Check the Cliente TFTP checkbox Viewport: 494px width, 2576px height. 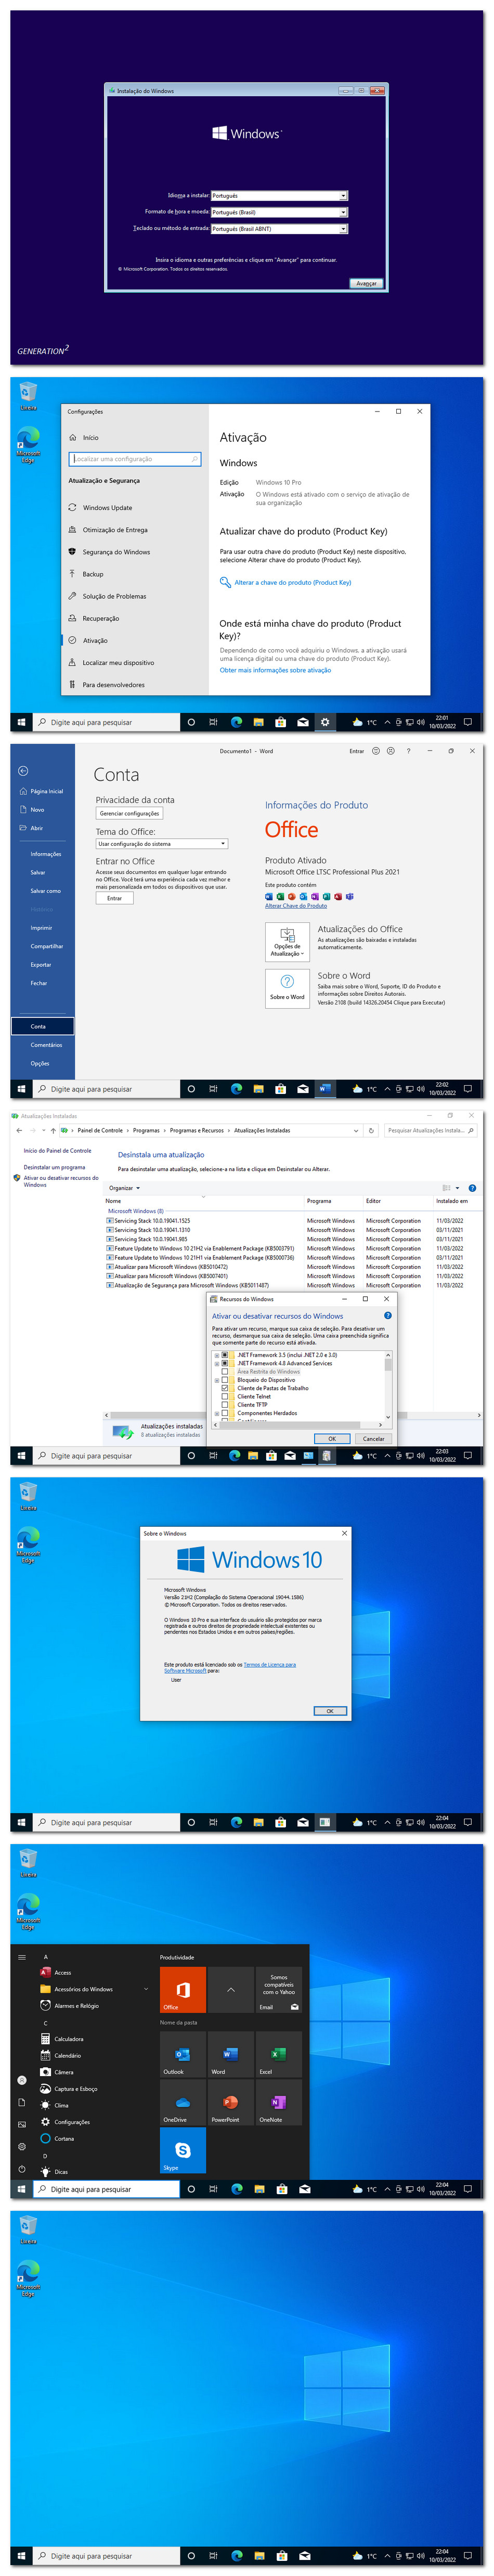(225, 1404)
